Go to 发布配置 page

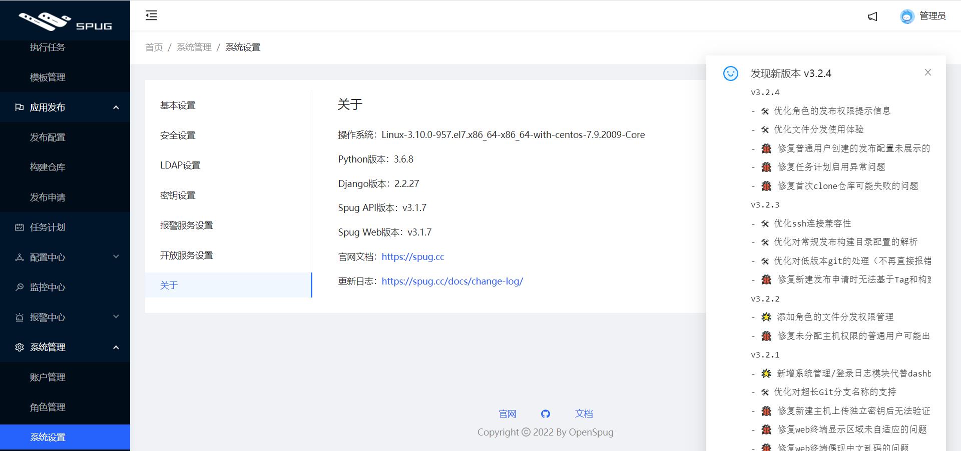[65, 137]
